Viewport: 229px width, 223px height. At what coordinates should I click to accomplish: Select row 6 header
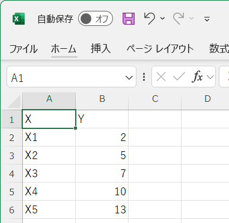click(x=11, y=210)
